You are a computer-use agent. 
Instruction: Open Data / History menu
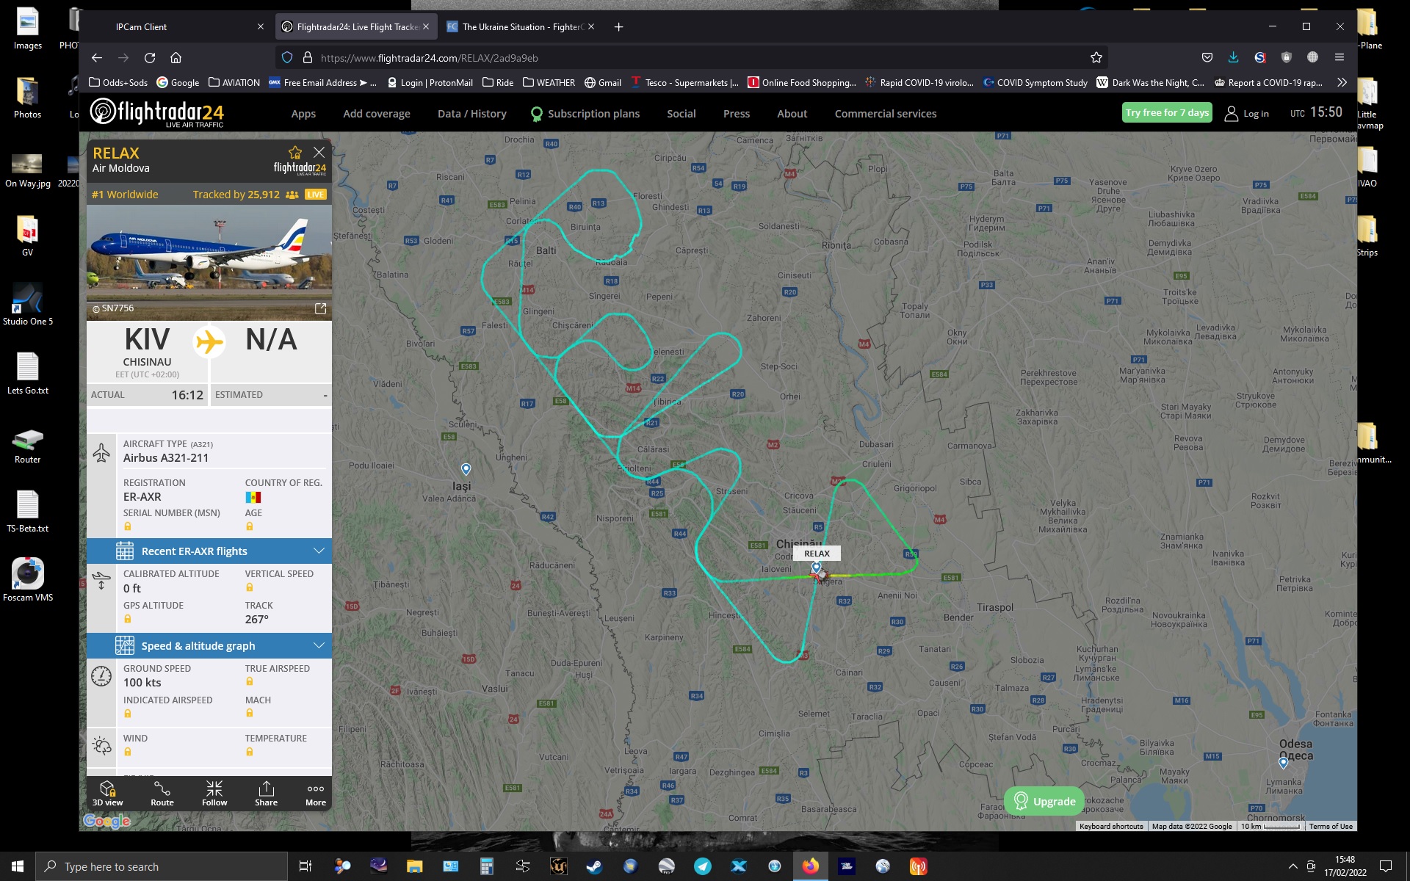click(x=472, y=114)
